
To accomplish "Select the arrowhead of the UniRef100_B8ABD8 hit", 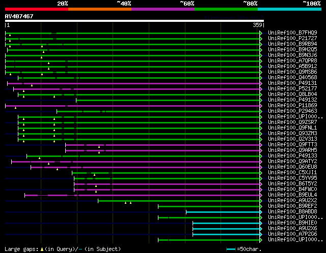I will coord(261,211).
